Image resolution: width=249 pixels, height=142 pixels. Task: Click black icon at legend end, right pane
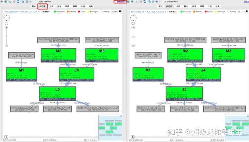click(x=247, y=12)
